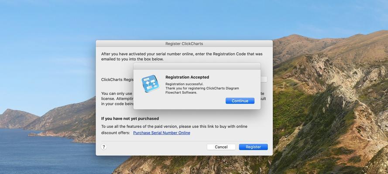The height and width of the screenshot is (174, 388).
Task: Click the "Register ClickCharts" window title
Action: coord(184,43)
